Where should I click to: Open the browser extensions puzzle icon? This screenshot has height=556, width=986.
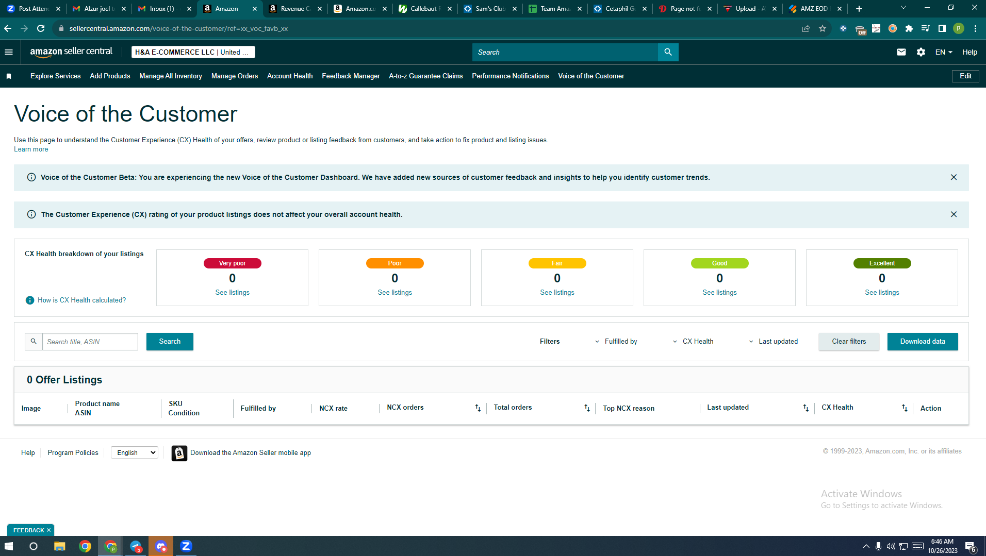pyautogui.click(x=909, y=28)
